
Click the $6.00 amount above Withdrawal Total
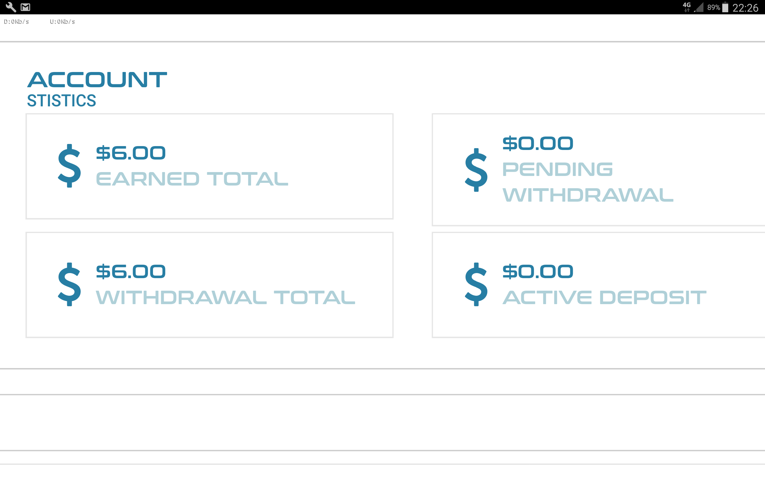(131, 272)
